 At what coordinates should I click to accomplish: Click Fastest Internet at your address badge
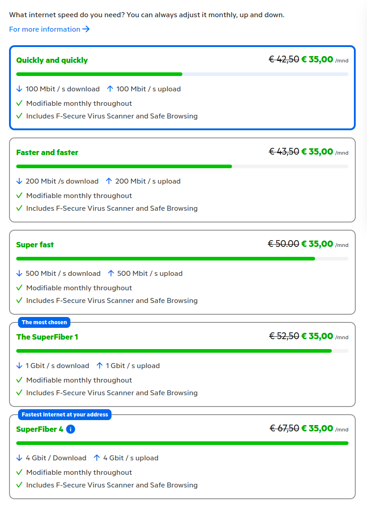[x=65, y=414]
